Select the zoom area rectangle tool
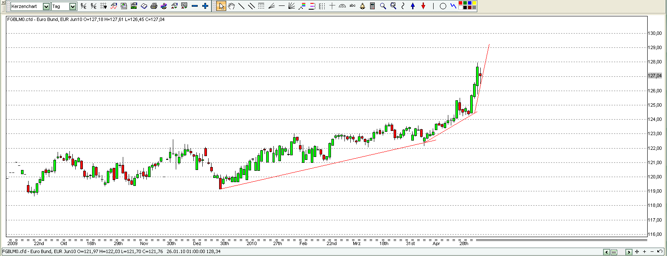Image resolution: width=667 pixels, height=256 pixels. coord(393,6)
